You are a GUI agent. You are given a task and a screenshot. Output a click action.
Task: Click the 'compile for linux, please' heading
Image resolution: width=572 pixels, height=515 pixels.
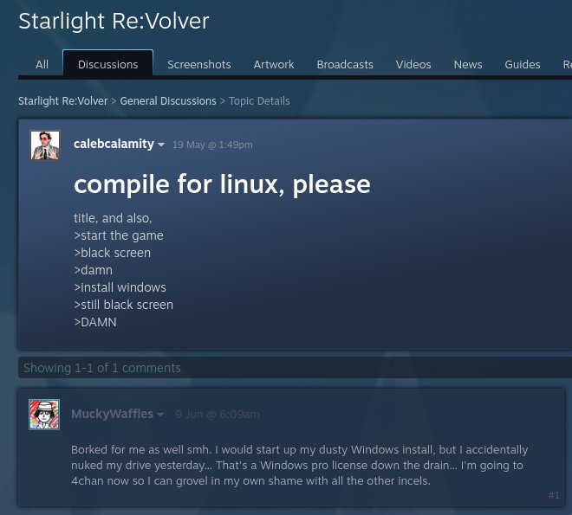[222, 183]
